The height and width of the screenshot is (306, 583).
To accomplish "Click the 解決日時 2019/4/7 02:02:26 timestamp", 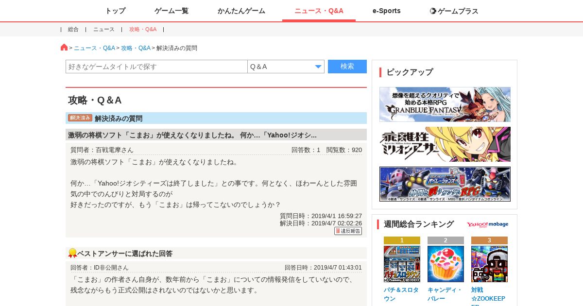I will click(321, 223).
